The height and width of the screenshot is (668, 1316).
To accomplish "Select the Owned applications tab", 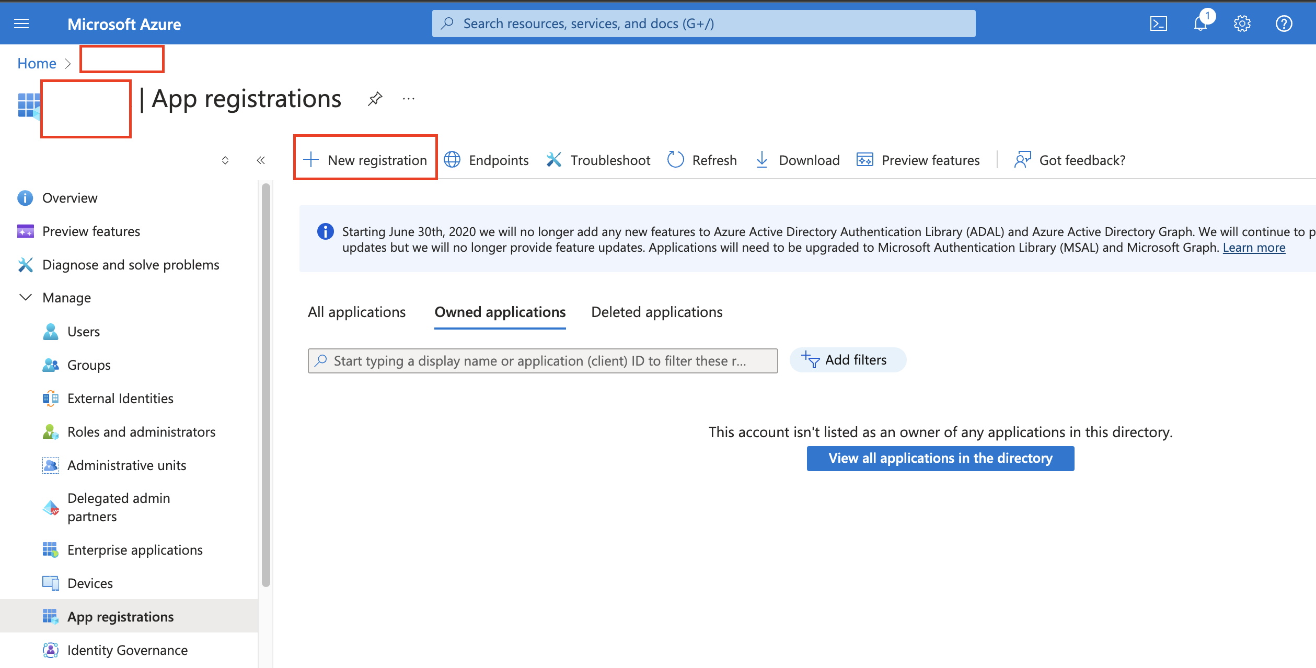I will pos(500,312).
